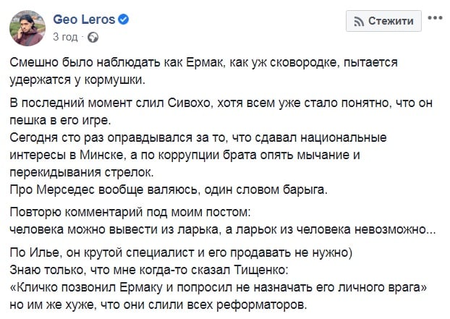Click the line 'По Илье, он крутой специалист'
Screen dimensions: 450x319
[x=181, y=252]
